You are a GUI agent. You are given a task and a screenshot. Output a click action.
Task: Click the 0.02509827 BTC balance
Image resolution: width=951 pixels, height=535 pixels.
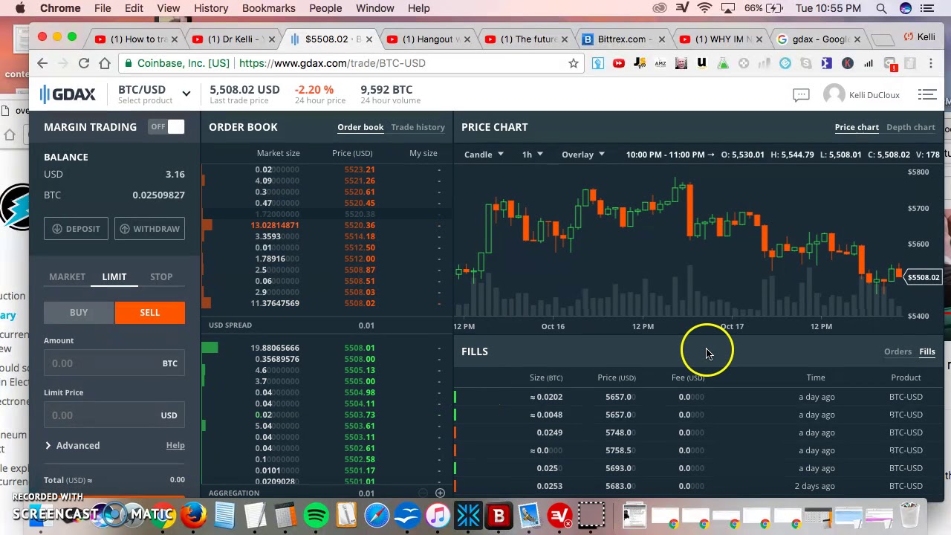(158, 195)
